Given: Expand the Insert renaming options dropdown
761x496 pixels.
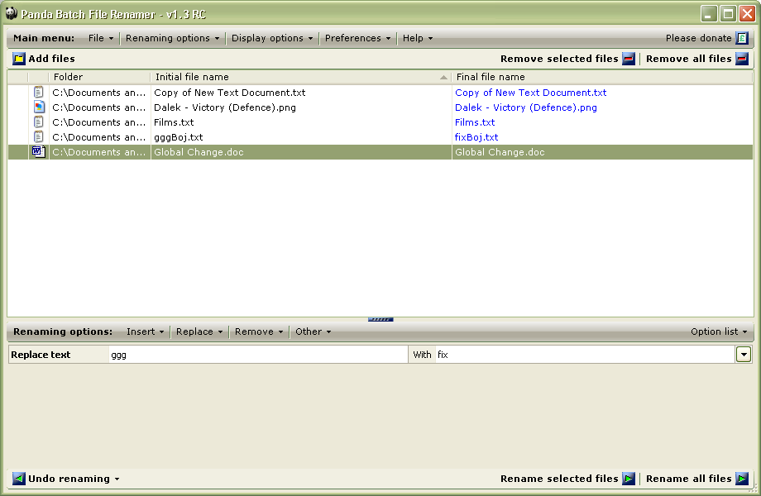Looking at the screenshot, I should 145,331.
